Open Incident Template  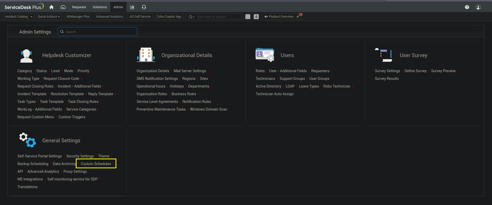[x=32, y=94]
